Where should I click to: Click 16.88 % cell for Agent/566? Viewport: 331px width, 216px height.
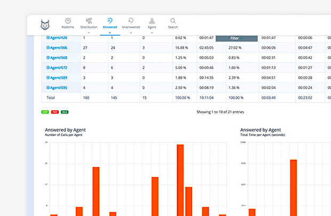tap(182, 47)
